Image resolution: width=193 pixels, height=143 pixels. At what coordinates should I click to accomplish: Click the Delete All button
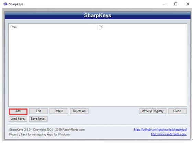pos(79,111)
